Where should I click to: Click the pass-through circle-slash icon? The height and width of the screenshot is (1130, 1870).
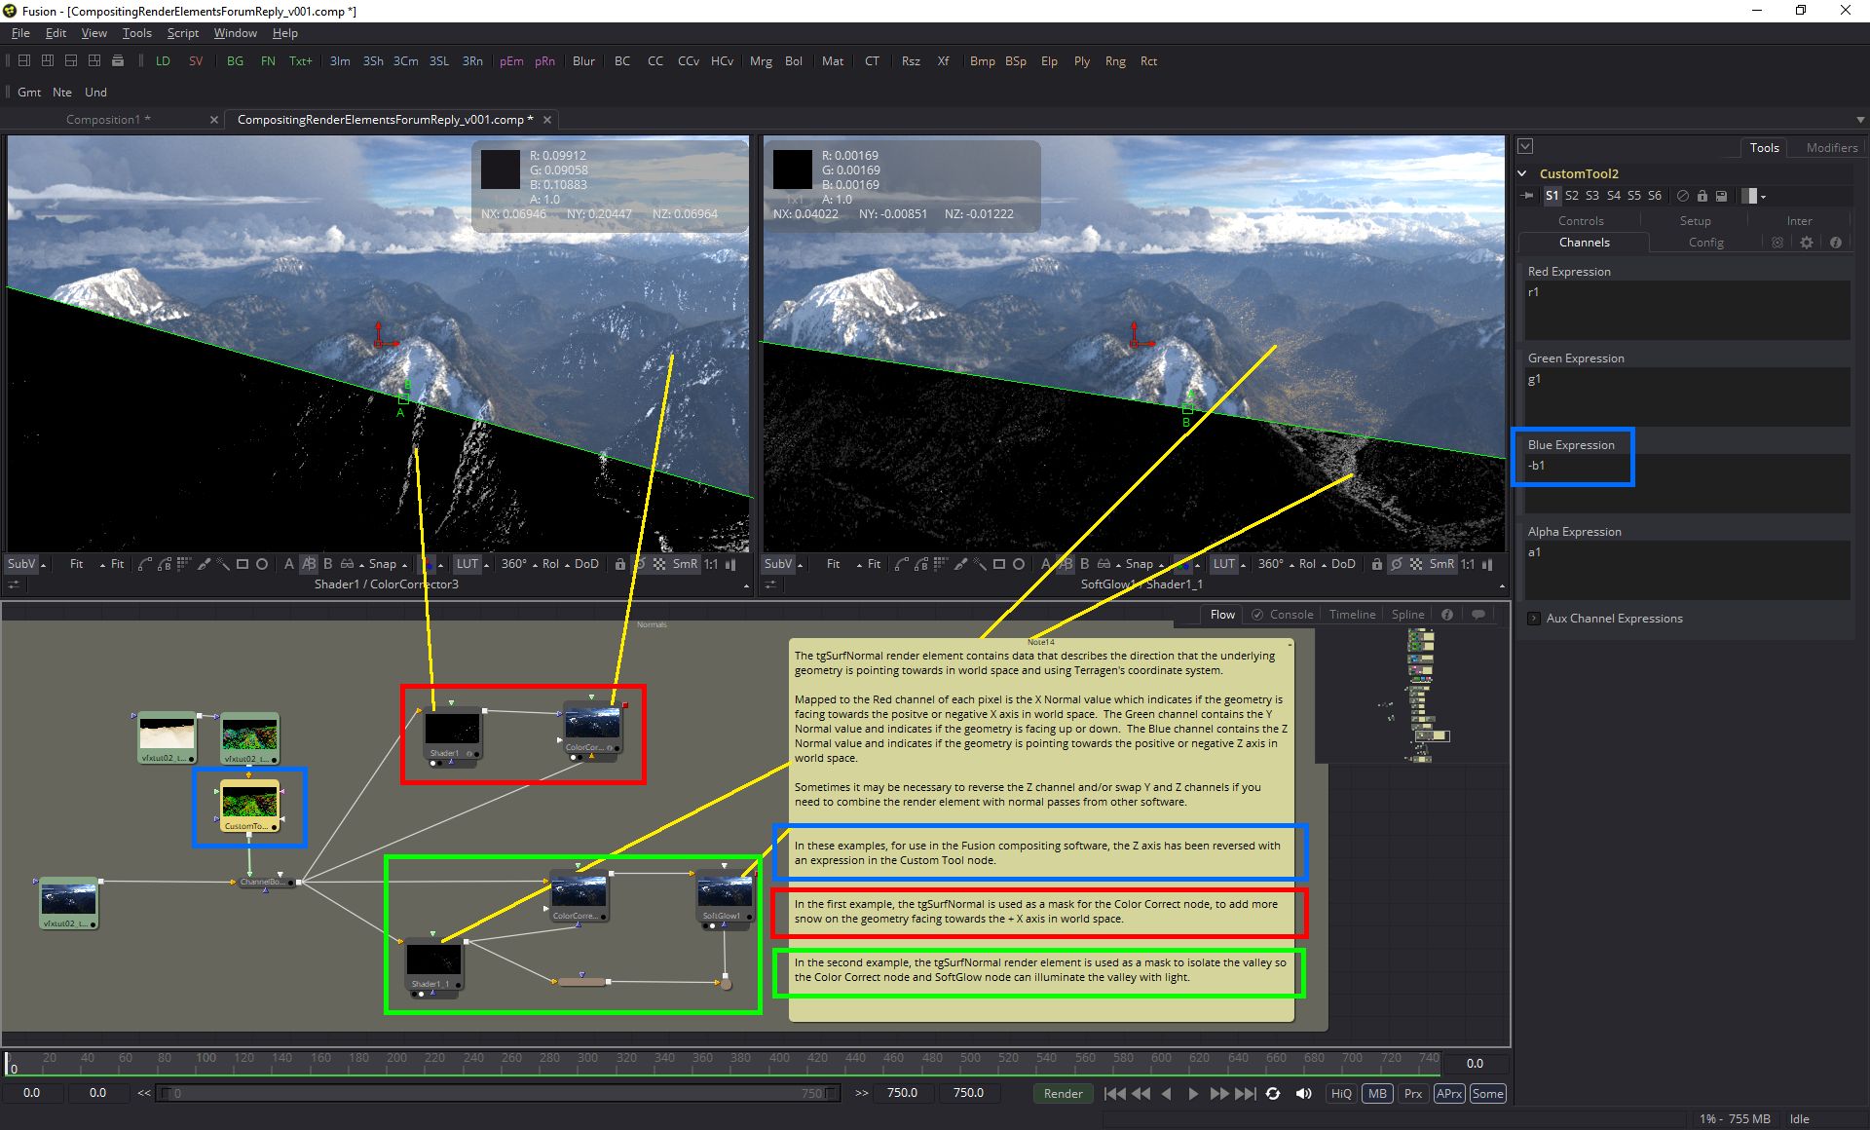pyautogui.click(x=1682, y=196)
